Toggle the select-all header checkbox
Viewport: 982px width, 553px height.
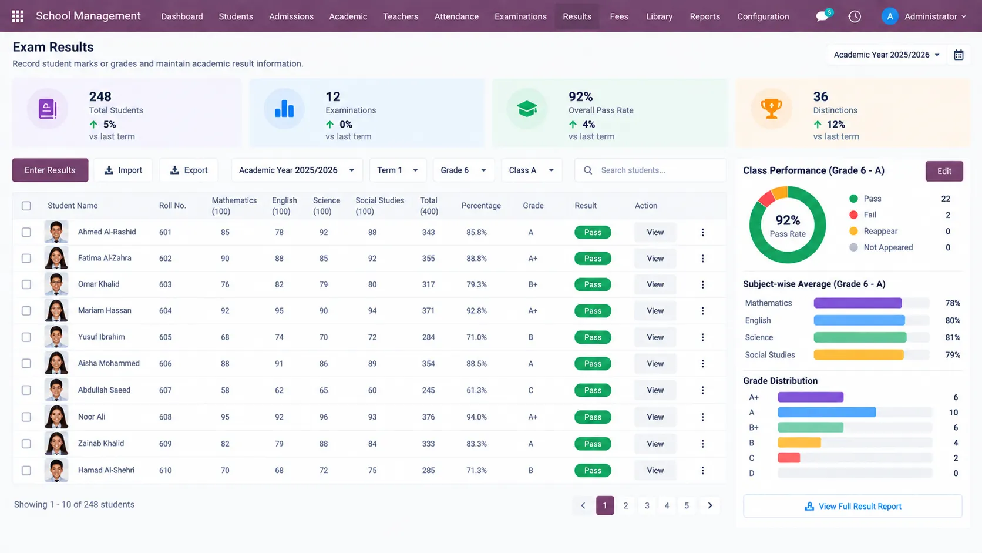click(x=26, y=206)
